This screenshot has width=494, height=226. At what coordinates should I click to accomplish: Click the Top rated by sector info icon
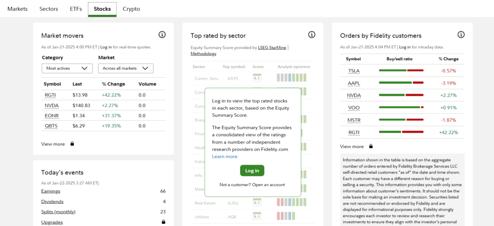pos(312,35)
